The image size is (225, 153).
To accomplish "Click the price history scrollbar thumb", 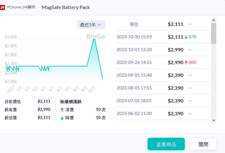I will [x=213, y=33].
